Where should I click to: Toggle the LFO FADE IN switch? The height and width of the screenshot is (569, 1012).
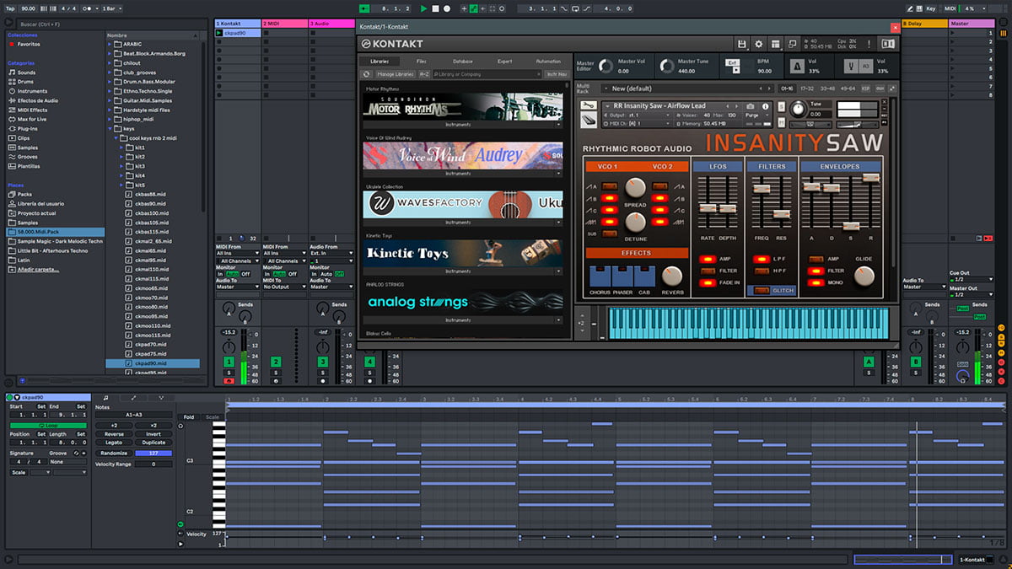pyautogui.click(x=707, y=282)
